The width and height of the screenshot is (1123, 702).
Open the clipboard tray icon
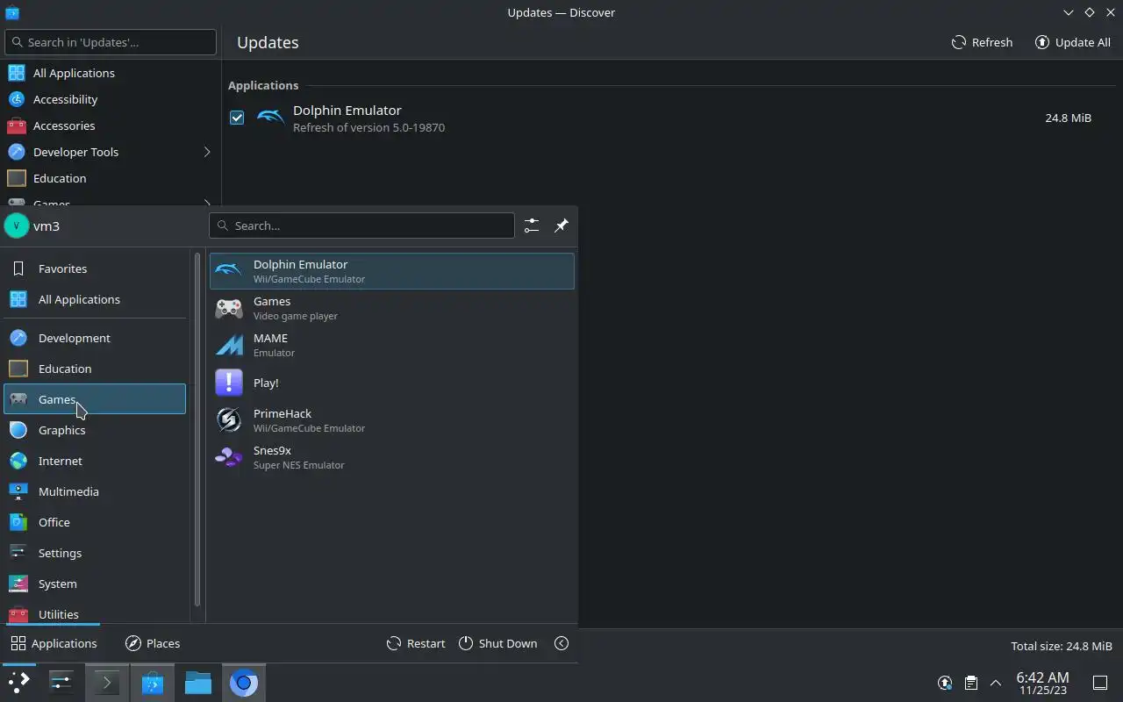click(x=970, y=683)
